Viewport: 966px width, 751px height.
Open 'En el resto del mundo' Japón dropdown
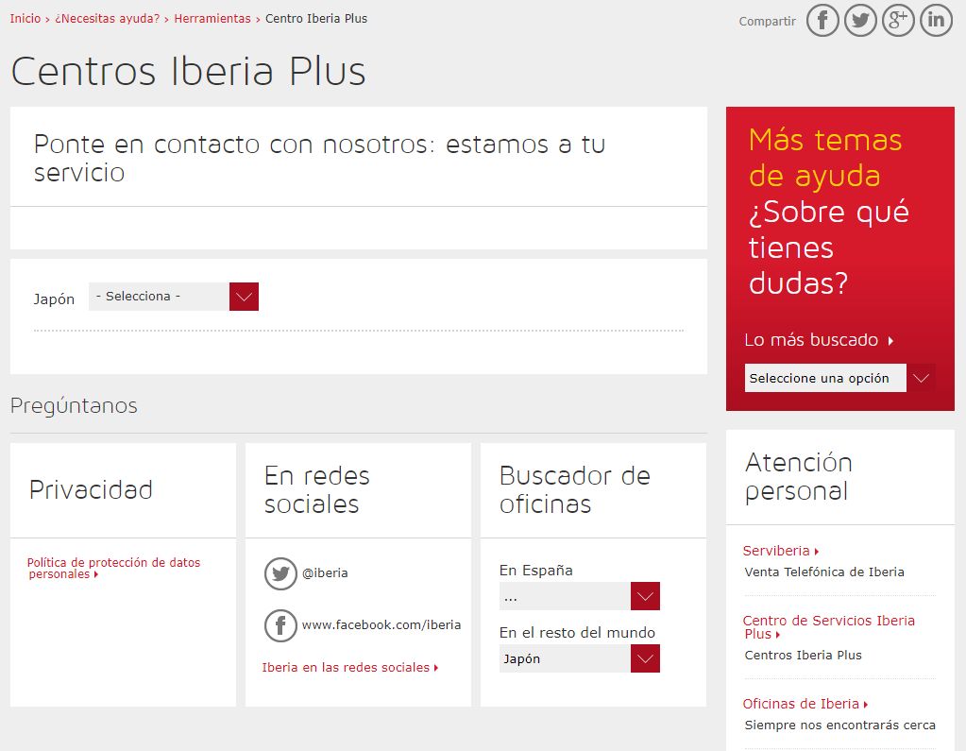(x=579, y=658)
